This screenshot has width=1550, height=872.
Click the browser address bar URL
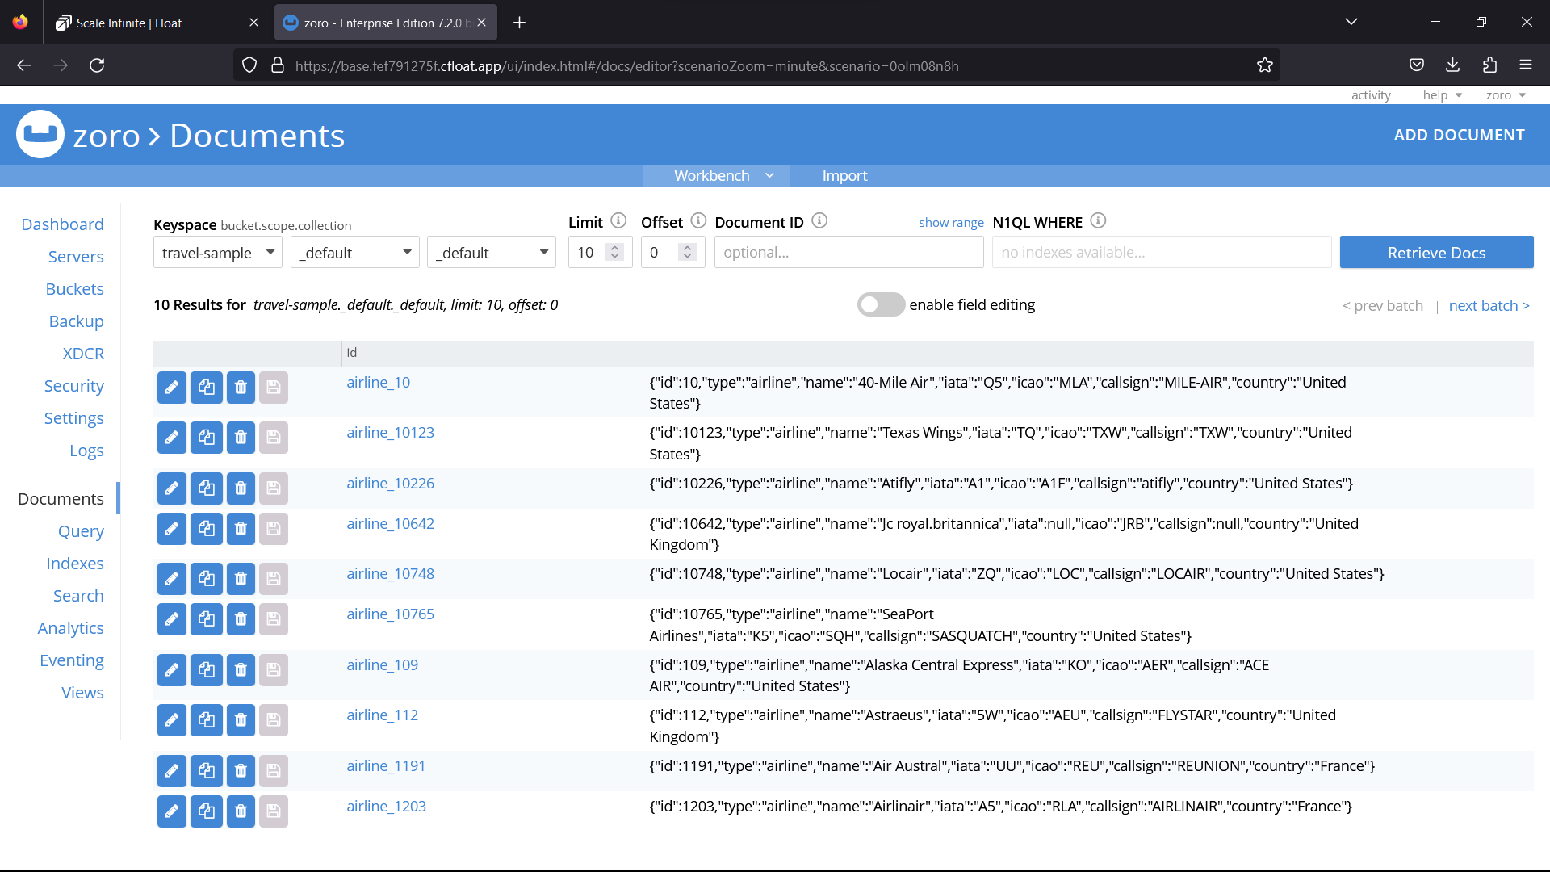coord(626,66)
